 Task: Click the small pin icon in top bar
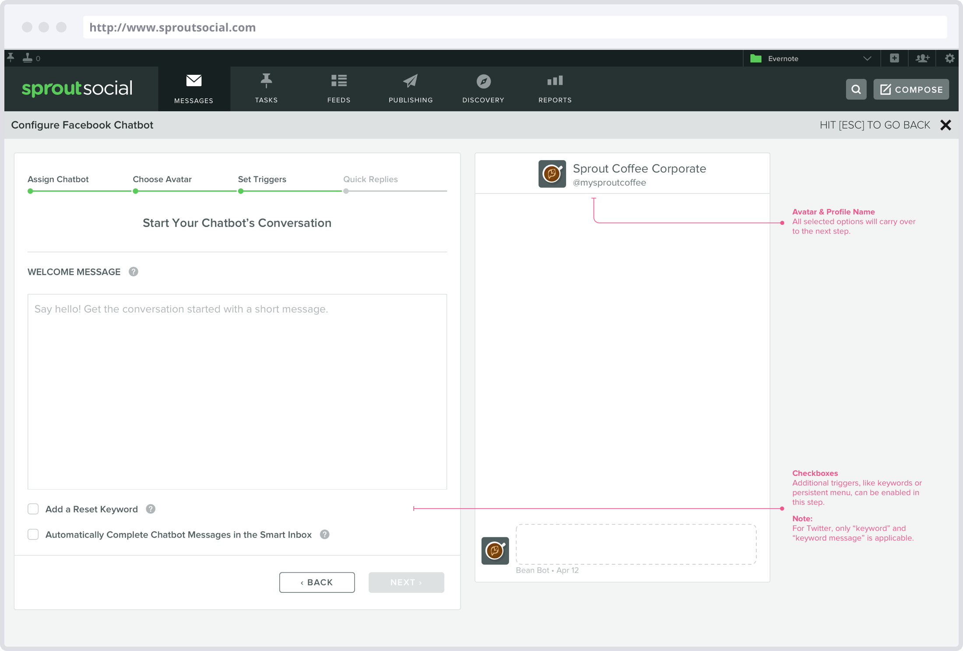[x=11, y=58]
